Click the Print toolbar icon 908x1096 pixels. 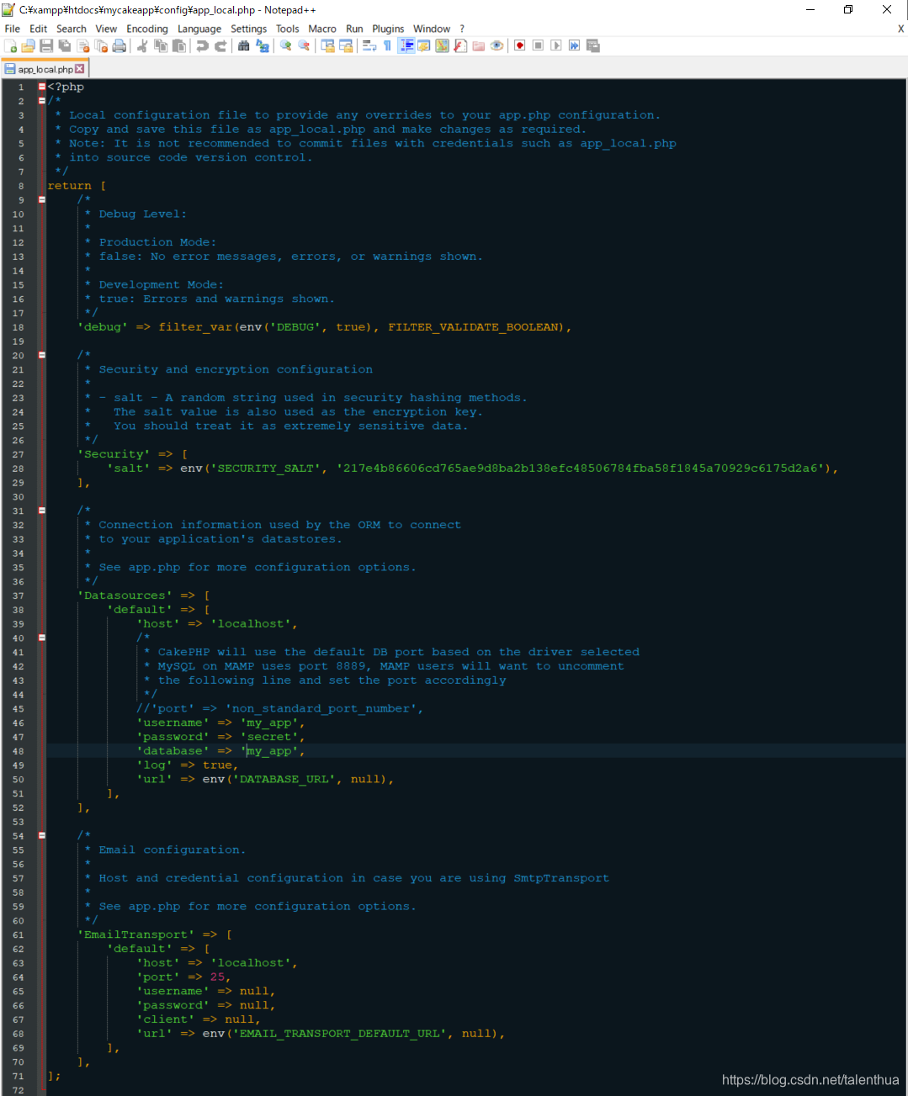119,45
